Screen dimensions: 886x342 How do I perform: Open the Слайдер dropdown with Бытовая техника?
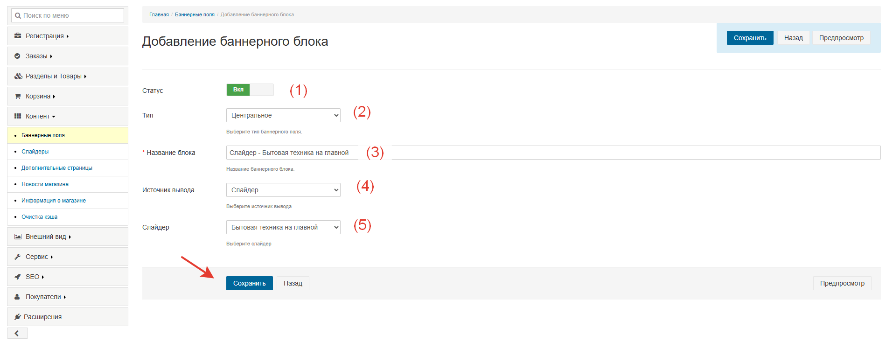coord(283,227)
